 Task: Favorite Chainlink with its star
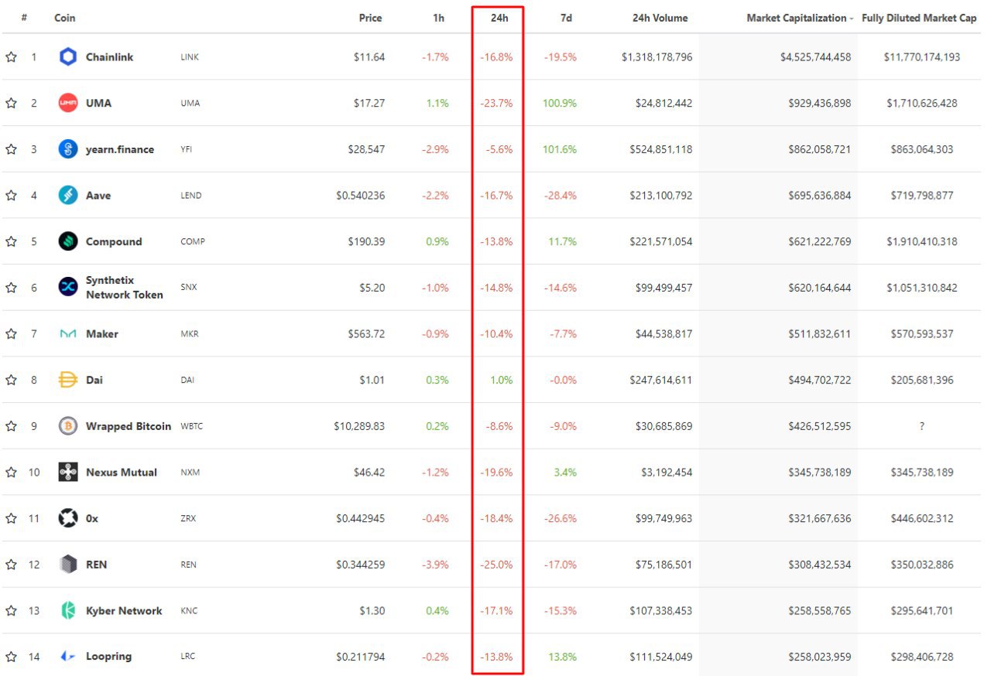click(x=11, y=56)
